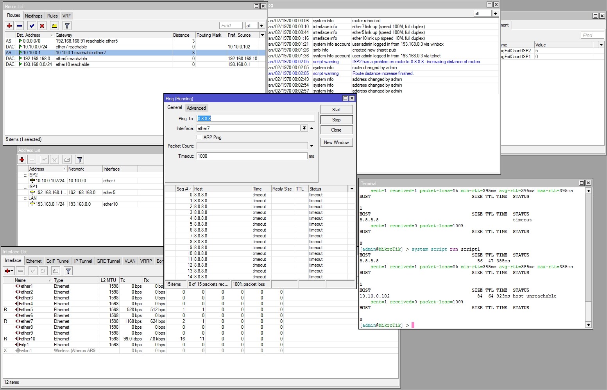Open the Address List filter funnel icon
The height and width of the screenshot is (390, 607).
coord(79,159)
